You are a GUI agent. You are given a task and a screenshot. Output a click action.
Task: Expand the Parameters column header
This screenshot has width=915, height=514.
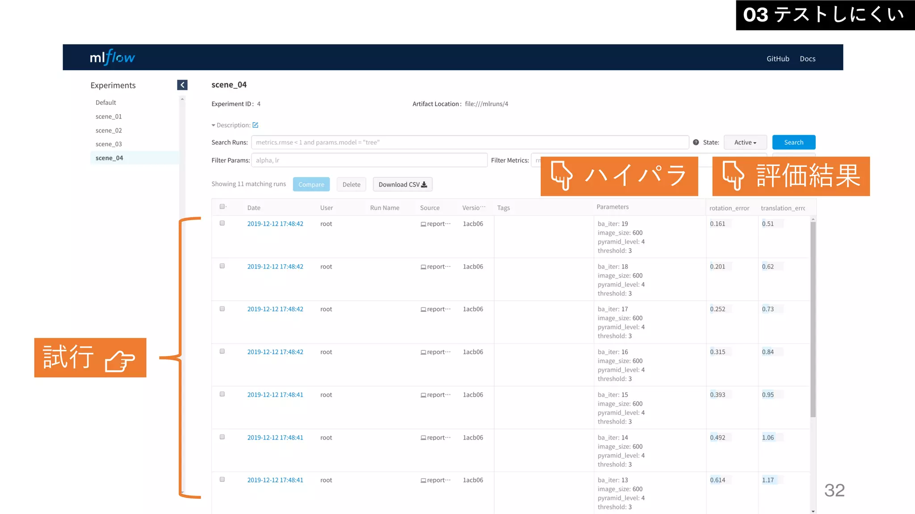point(612,207)
